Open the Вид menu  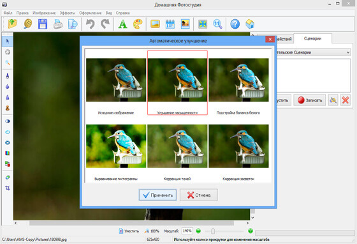(108, 13)
